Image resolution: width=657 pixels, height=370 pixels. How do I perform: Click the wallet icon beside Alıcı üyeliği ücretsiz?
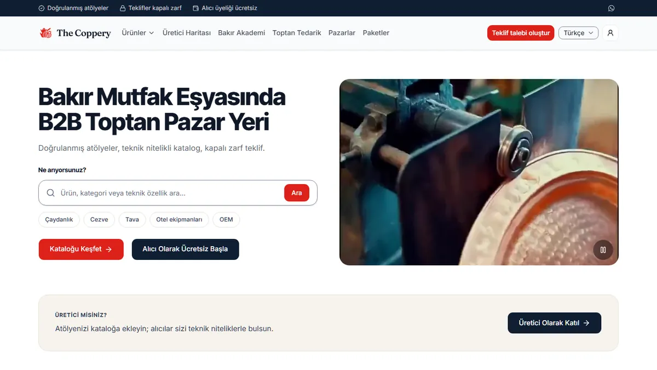pos(196,8)
